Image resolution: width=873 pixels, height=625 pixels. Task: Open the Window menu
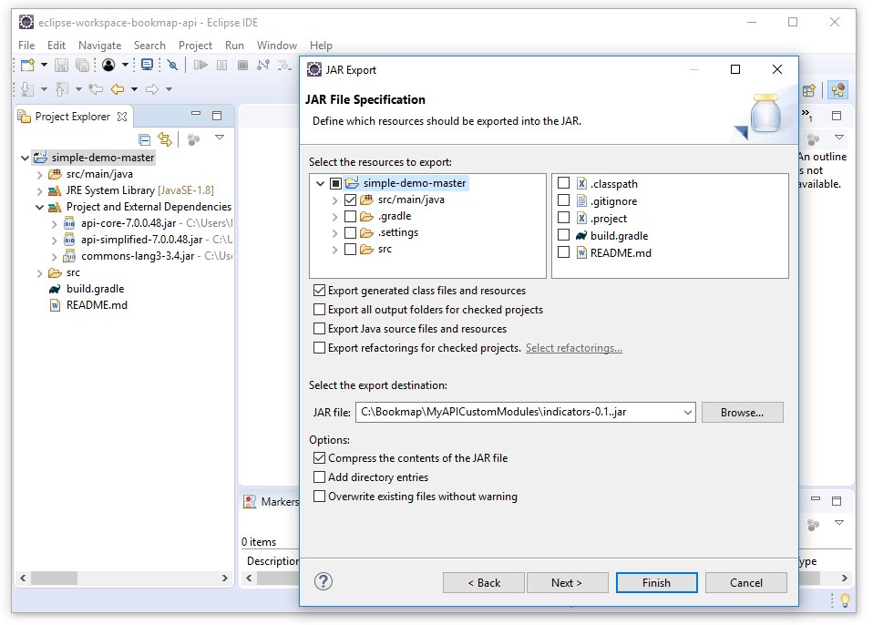point(276,45)
